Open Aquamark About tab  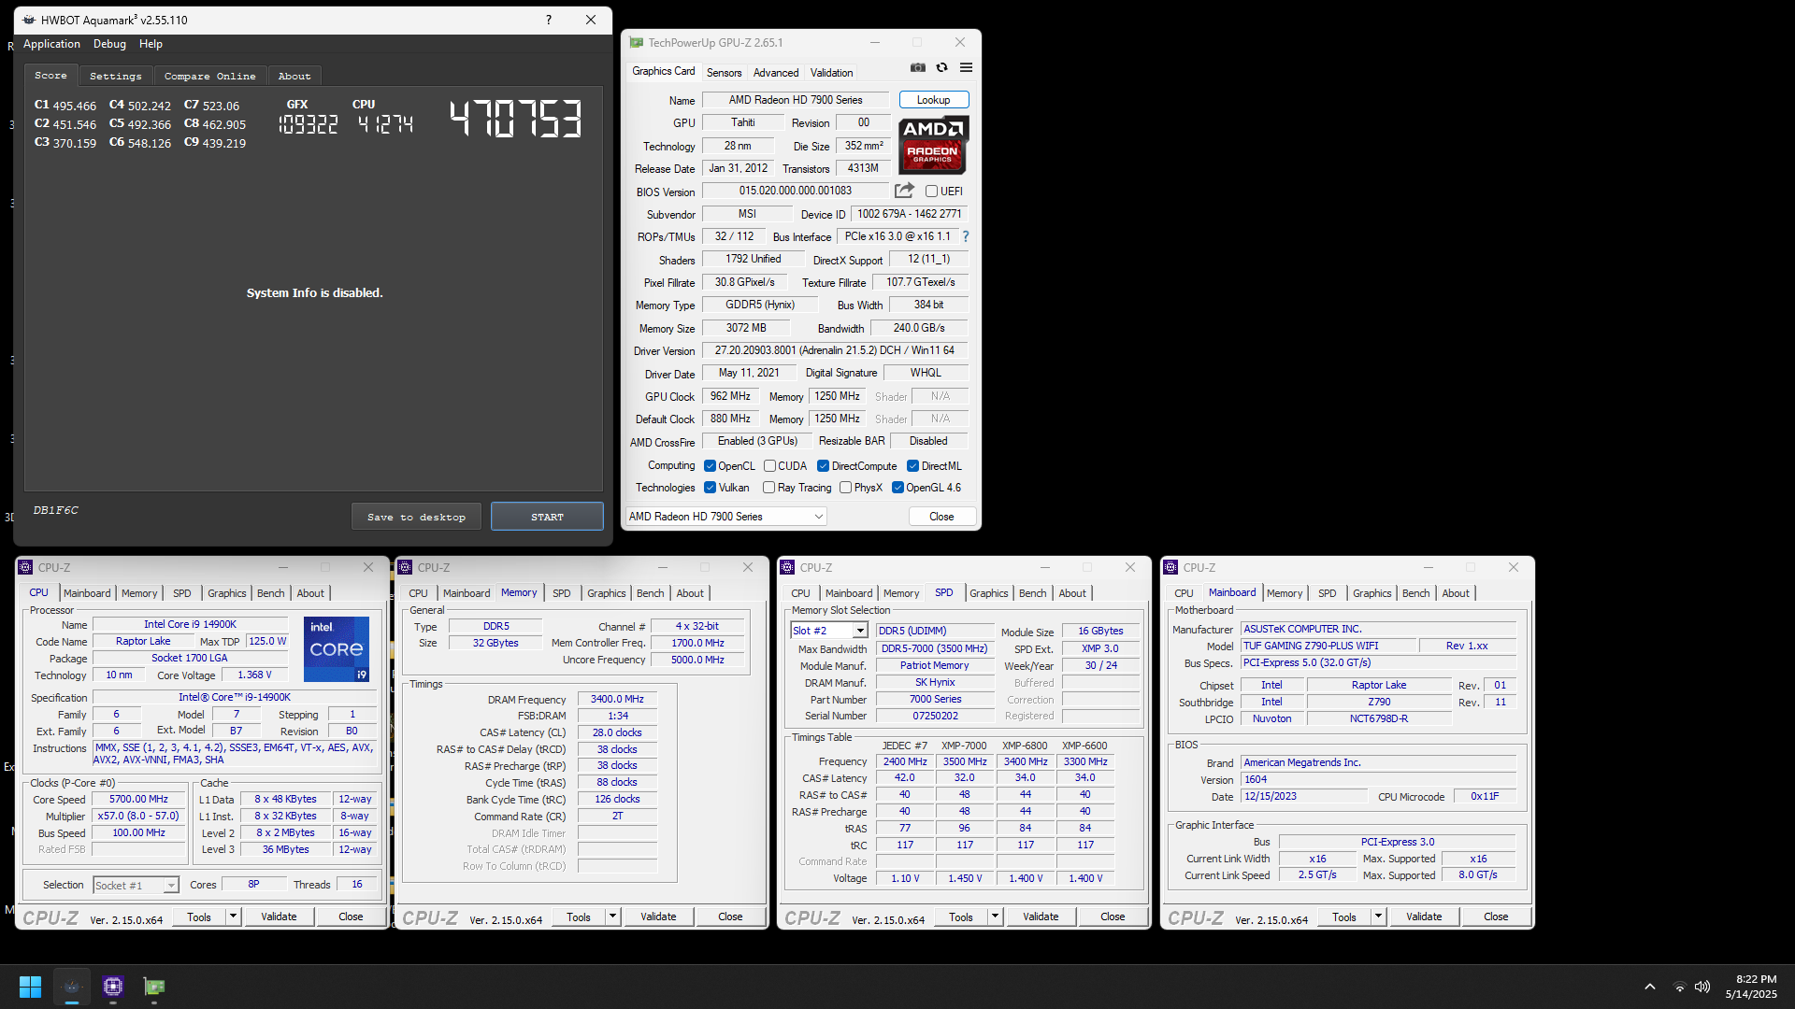tap(294, 76)
